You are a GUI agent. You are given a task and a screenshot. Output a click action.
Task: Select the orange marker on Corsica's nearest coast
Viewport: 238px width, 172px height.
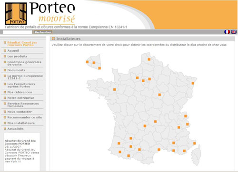(x=194, y=143)
